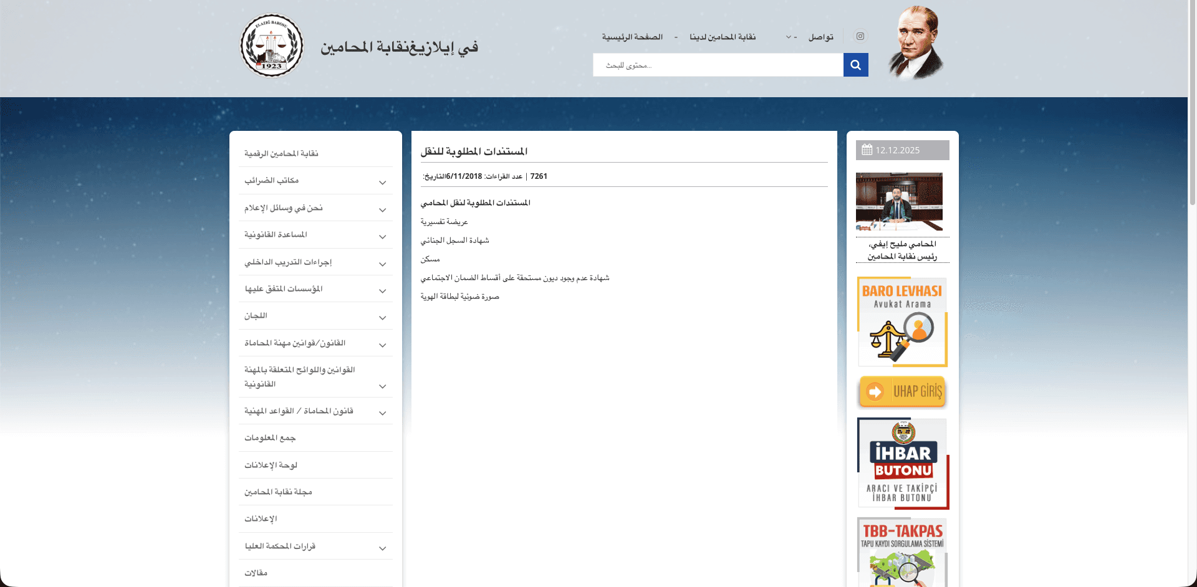Click the site title في إيلازيغ نقابة المحامين
Screen dimensions: 1197x587
[399, 47]
